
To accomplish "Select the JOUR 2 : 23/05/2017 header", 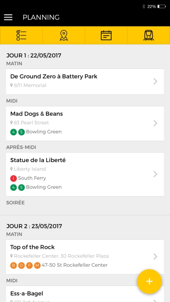I will 34,226.
